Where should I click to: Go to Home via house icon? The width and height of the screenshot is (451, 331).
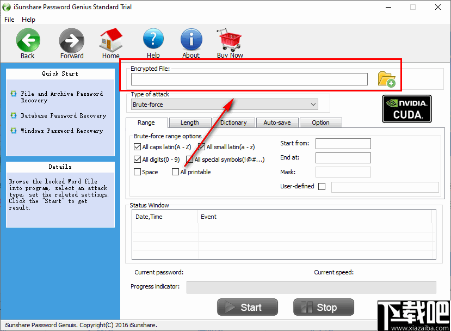pos(111,40)
